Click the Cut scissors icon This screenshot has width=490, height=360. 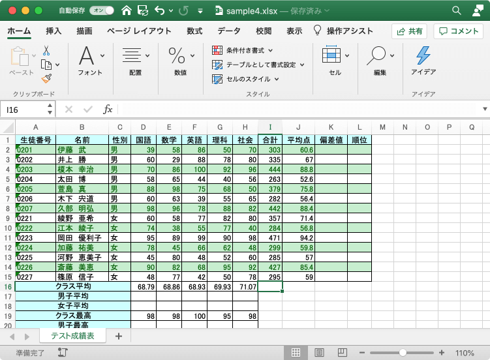pos(46,50)
